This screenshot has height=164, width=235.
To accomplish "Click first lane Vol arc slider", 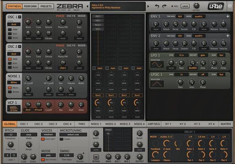I will click(x=98, y=103).
